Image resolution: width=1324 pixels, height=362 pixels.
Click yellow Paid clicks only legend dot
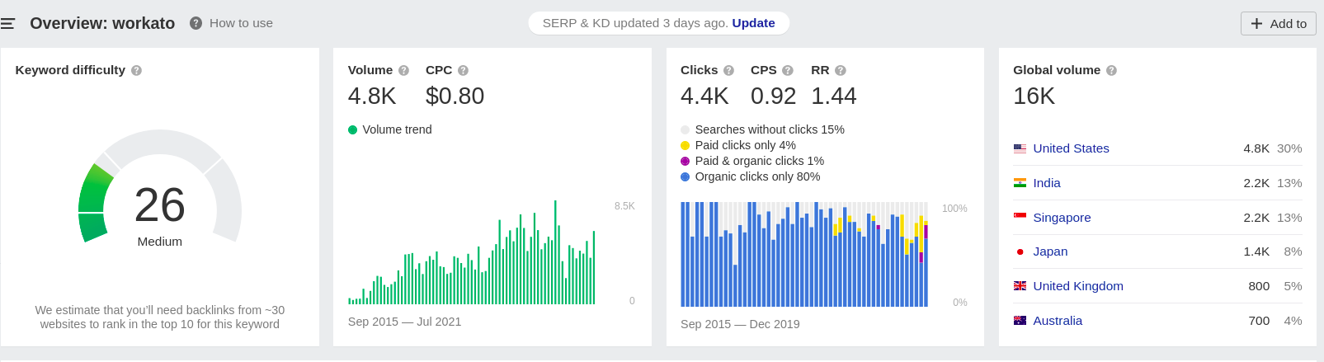pos(685,145)
